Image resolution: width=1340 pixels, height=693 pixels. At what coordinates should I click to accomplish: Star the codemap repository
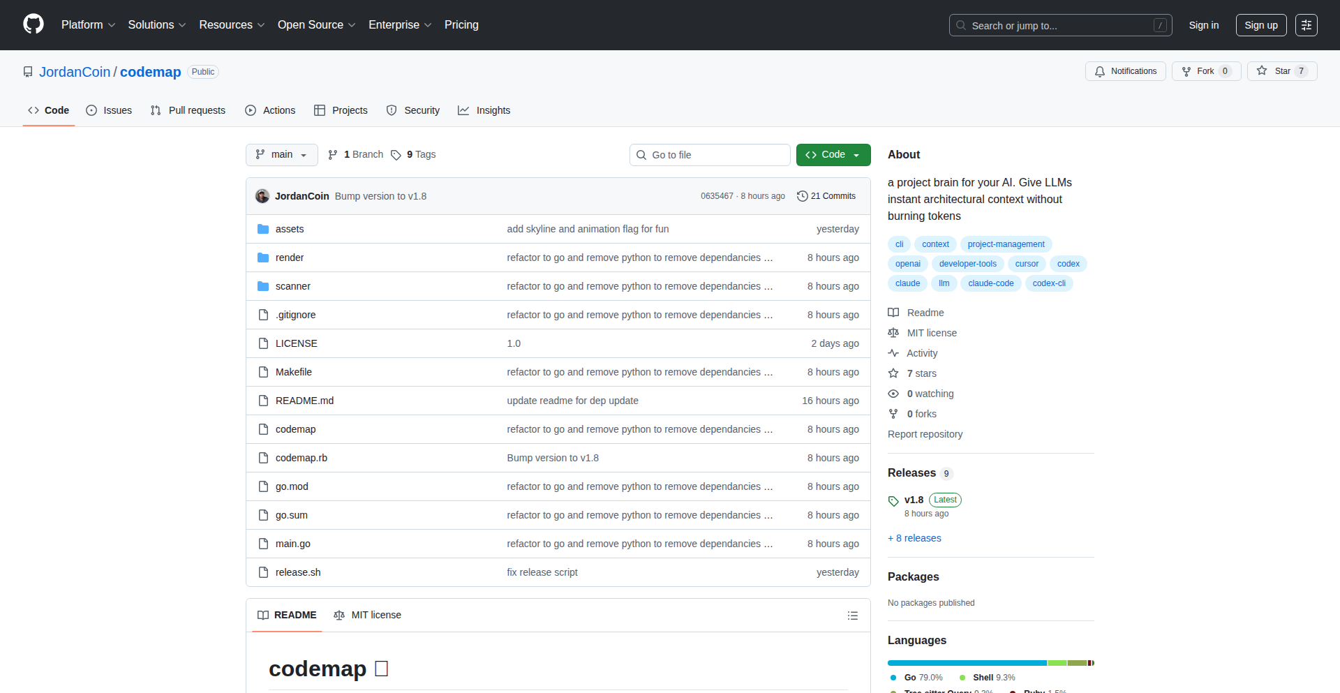tap(1283, 70)
